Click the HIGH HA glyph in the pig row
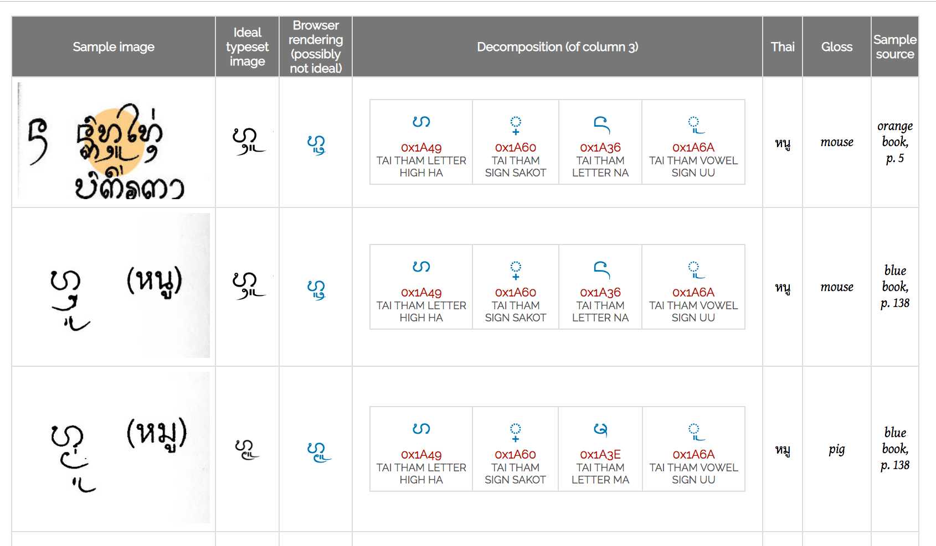 pos(421,429)
